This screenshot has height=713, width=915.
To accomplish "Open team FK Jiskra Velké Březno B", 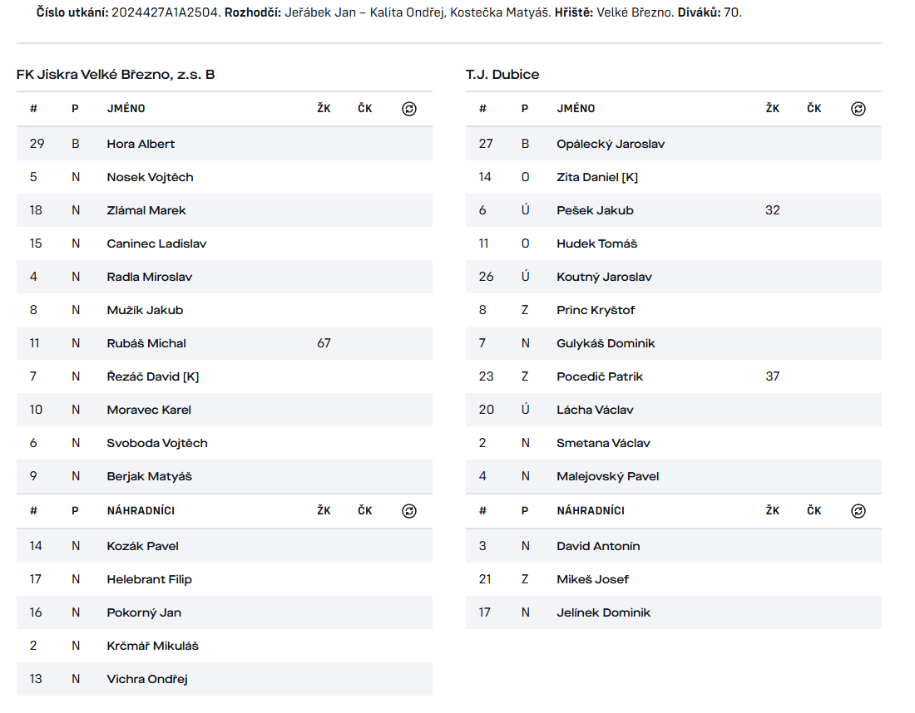I will click(x=116, y=75).
